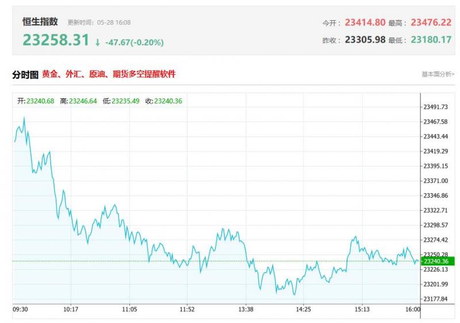Click the 23177.84 axis label
The width and height of the screenshot is (460, 323).
(x=436, y=299)
